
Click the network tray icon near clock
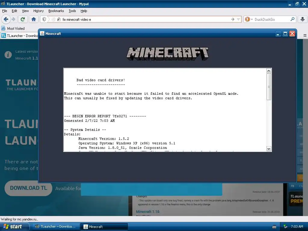(285, 226)
